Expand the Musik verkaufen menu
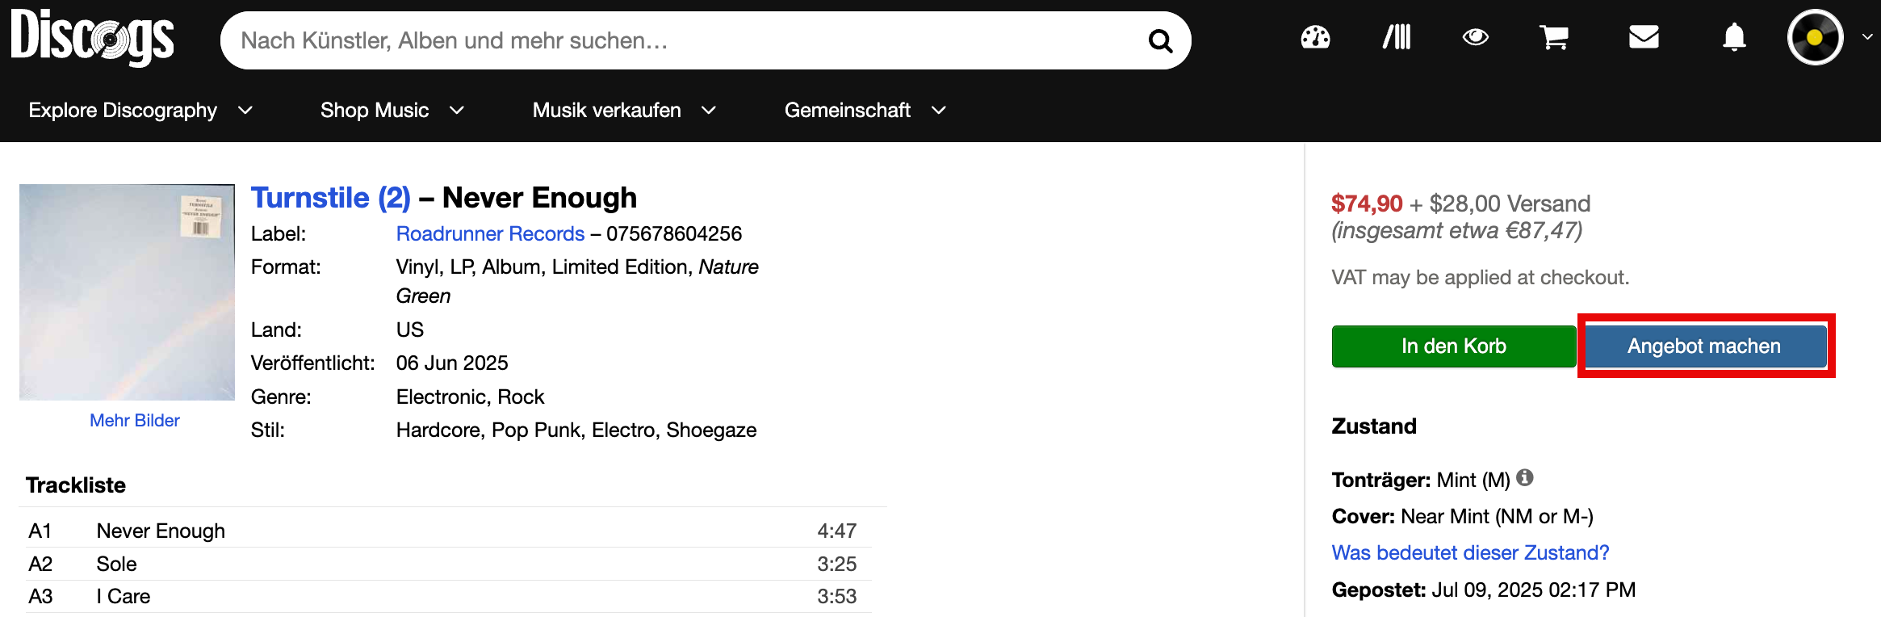The image size is (1881, 617). pos(624,110)
